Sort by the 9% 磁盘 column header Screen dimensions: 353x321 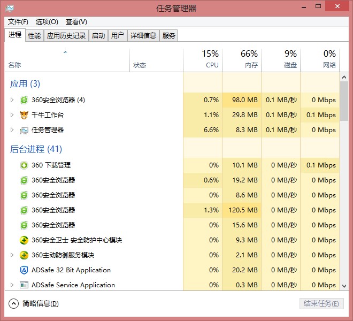tap(281, 60)
